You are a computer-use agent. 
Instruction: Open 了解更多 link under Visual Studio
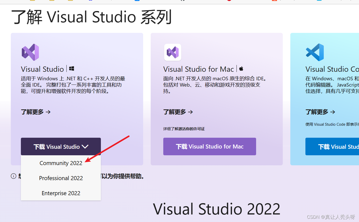coord(36,112)
